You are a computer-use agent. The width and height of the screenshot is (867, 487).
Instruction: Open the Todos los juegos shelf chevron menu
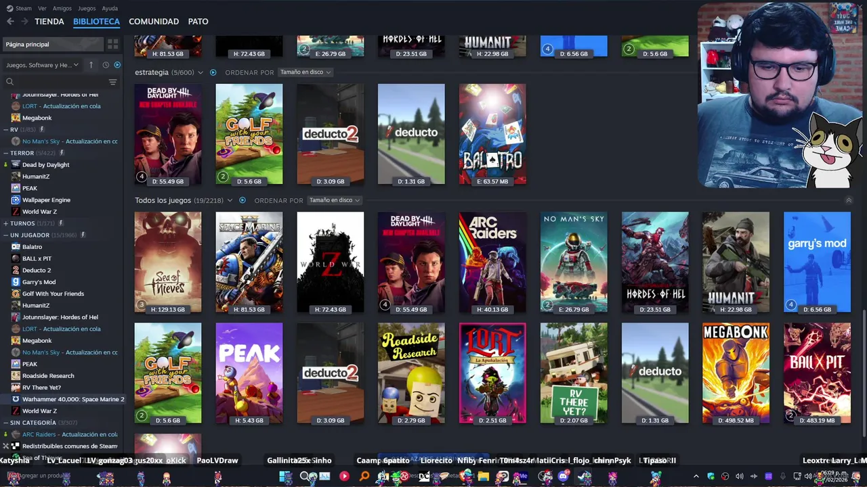[x=230, y=200]
